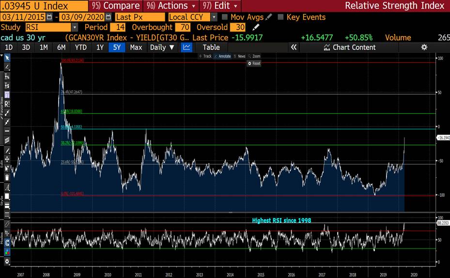Open calendar for start date 03/11/2015
Screen dimensions: 450x278
coord(49,17)
